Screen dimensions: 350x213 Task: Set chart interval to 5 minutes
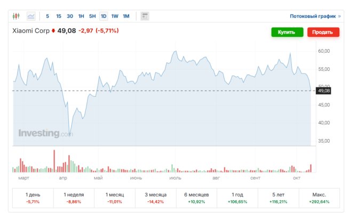point(47,16)
